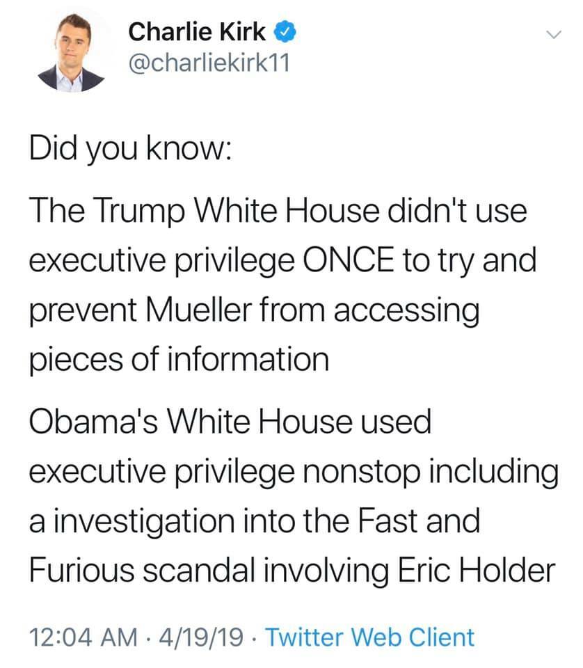Click the name Eric Holder in the tweet

(476, 571)
